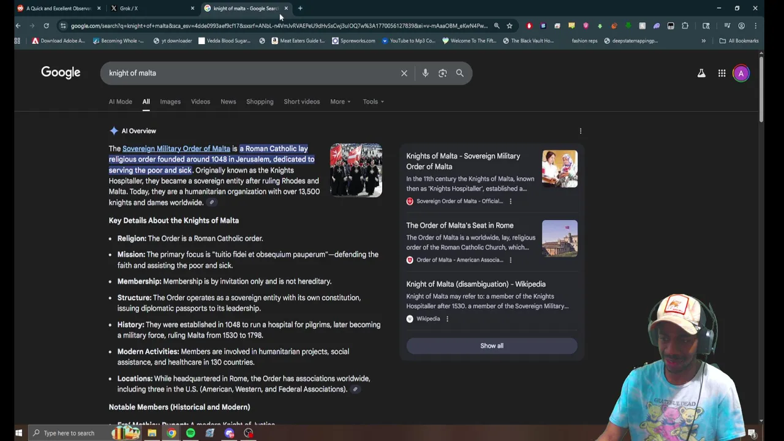This screenshot has width=784, height=441.
Task: Open Spotify from the taskbar
Action: click(x=190, y=433)
